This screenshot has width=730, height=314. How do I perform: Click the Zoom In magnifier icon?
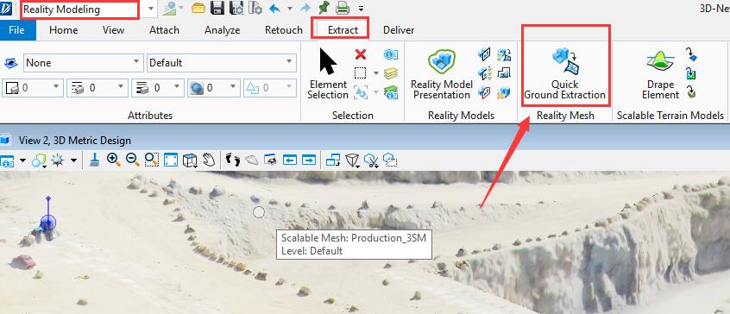pyautogui.click(x=113, y=160)
